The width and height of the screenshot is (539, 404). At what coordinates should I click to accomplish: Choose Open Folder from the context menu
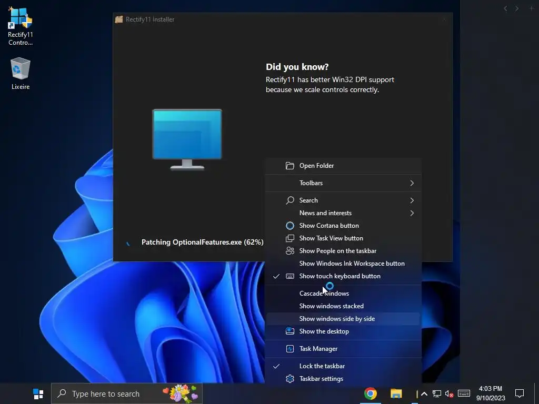click(x=343, y=166)
